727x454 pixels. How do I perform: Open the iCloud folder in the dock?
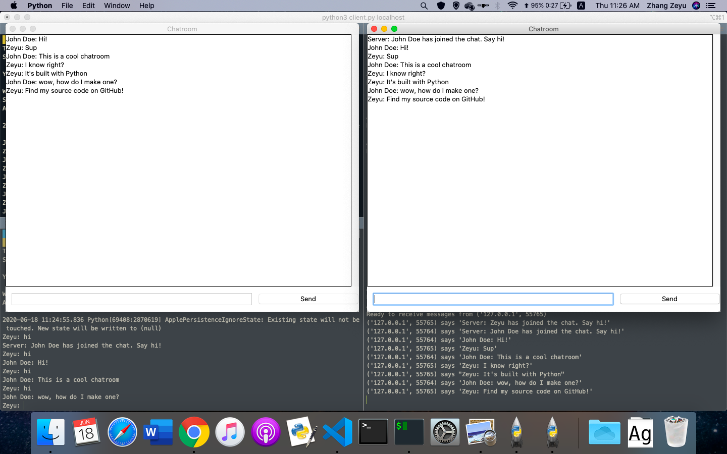604,432
